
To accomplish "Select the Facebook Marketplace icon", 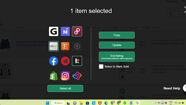I will [x=54, y=61].
